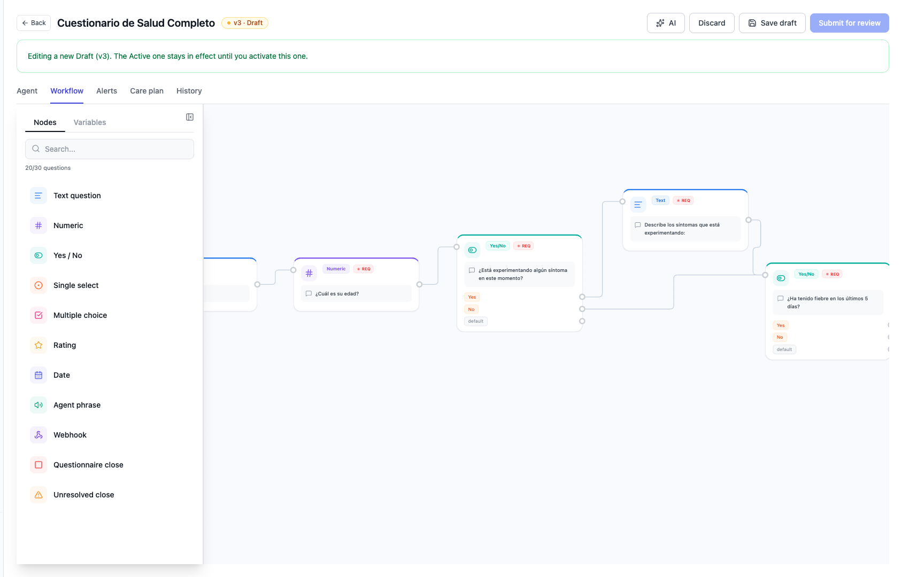The width and height of the screenshot is (902, 577).
Task: Open the Alerts tab
Action: coord(106,91)
